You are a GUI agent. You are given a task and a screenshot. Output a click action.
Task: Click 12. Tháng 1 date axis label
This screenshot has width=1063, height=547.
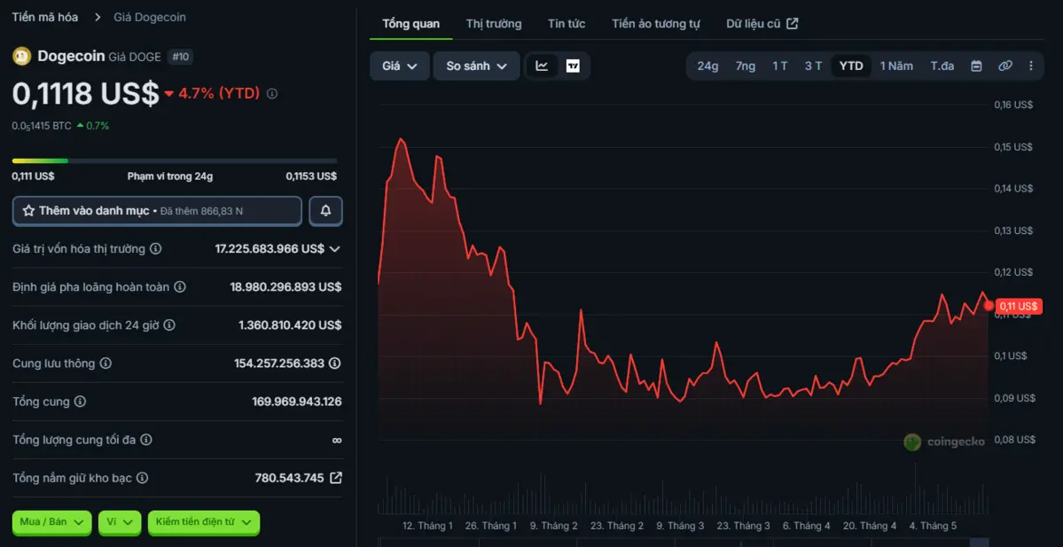pyautogui.click(x=428, y=526)
